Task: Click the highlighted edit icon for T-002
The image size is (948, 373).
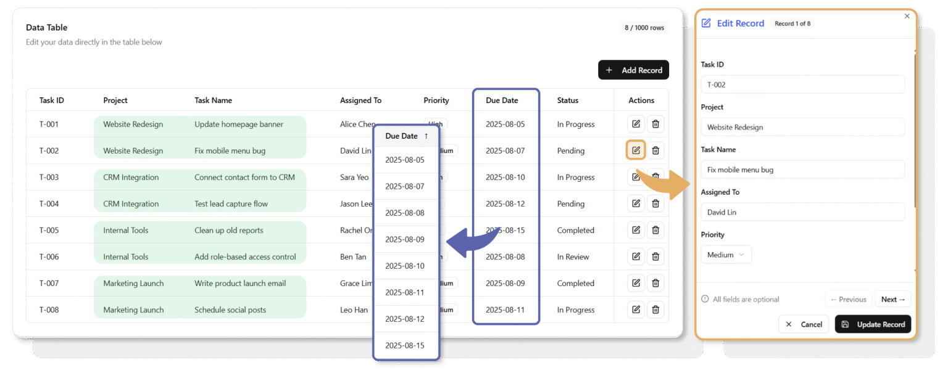Action: pos(636,150)
